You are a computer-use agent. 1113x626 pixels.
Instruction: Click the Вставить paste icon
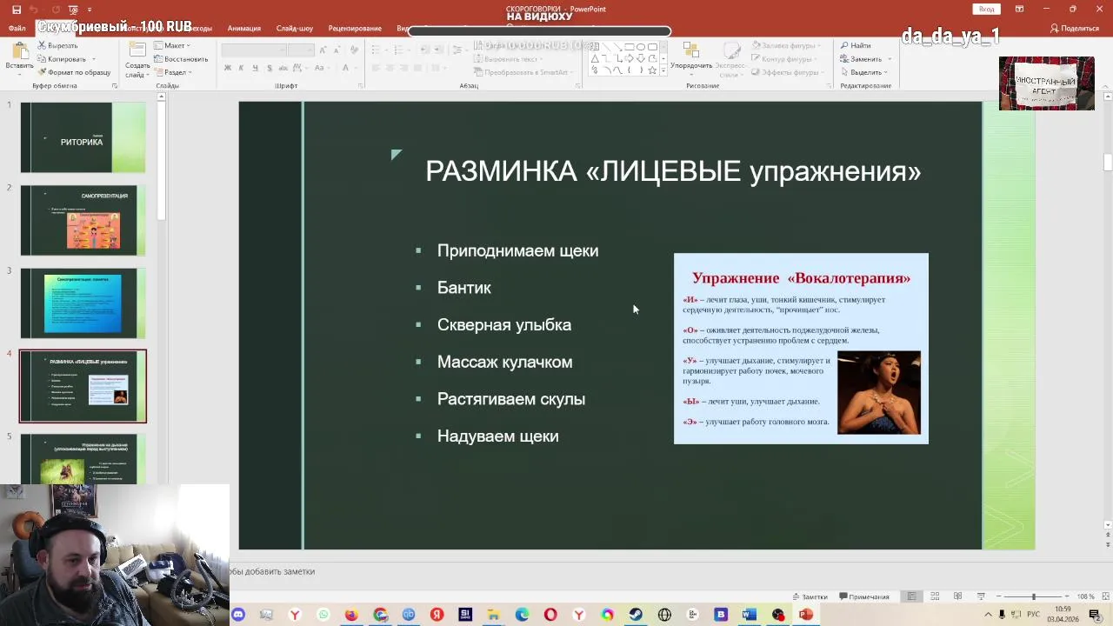[x=19, y=50]
